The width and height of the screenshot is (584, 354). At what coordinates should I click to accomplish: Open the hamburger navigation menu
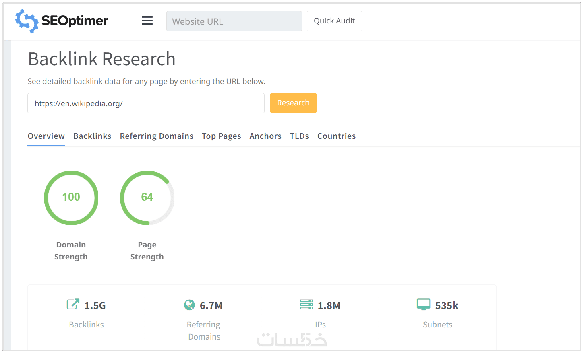147,21
